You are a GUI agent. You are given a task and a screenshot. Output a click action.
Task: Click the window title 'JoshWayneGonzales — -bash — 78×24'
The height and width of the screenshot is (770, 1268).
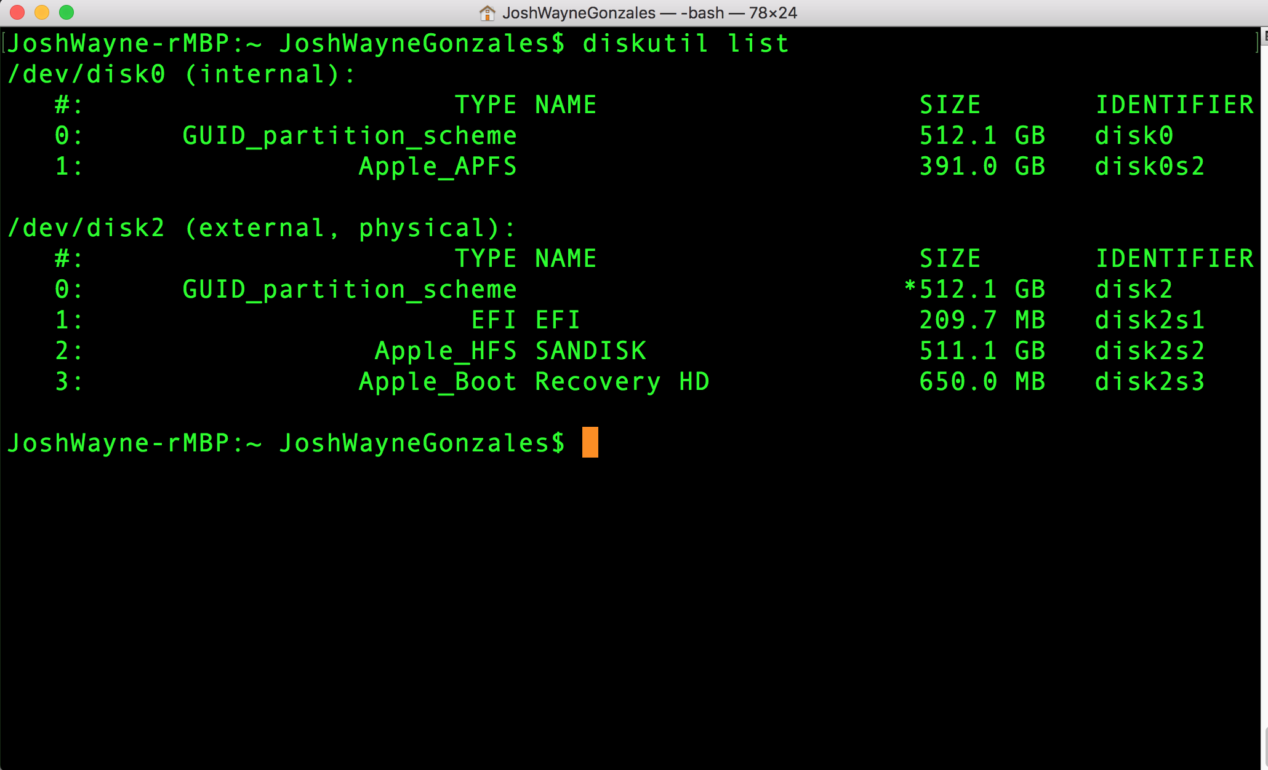pos(649,13)
